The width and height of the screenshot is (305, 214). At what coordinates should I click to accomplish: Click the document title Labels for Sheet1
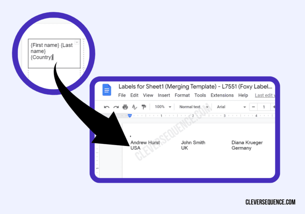point(195,87)
